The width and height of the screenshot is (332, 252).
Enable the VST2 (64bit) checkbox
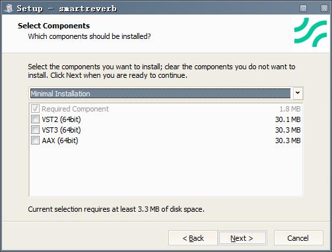point(35,119)
